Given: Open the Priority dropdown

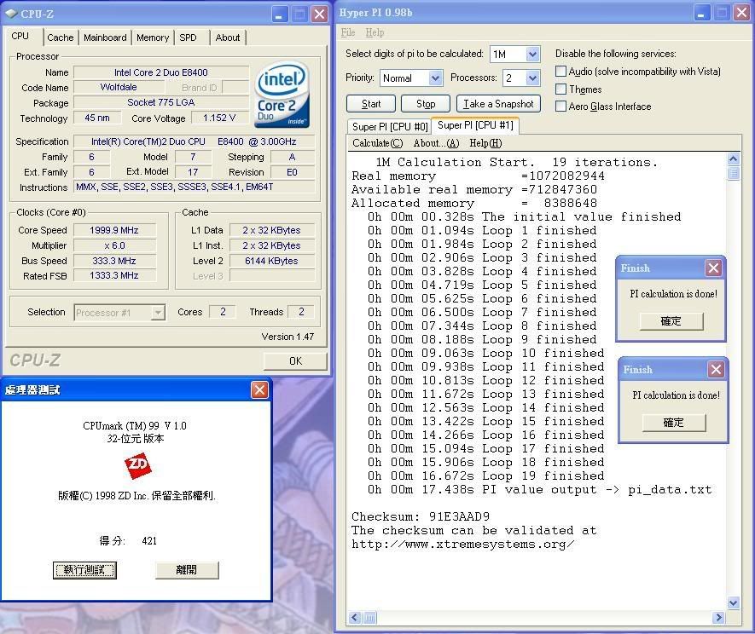Looking at the screenshot, I should pyautogui.click(x=435, y=78).
